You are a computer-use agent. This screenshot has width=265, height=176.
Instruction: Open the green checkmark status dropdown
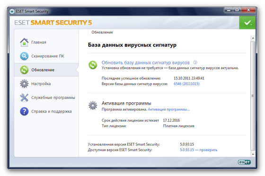(247, 23)
